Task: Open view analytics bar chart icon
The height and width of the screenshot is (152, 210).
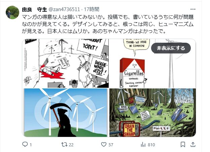Action: (x=143, y=145)
